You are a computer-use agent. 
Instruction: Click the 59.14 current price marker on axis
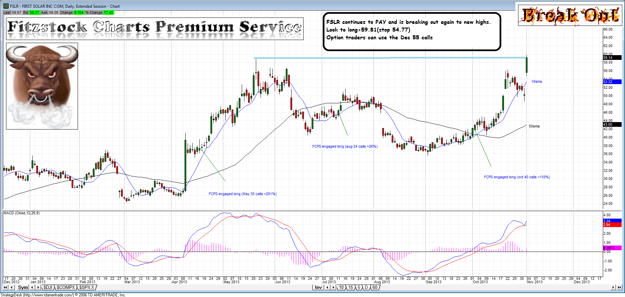coord(612,58)
